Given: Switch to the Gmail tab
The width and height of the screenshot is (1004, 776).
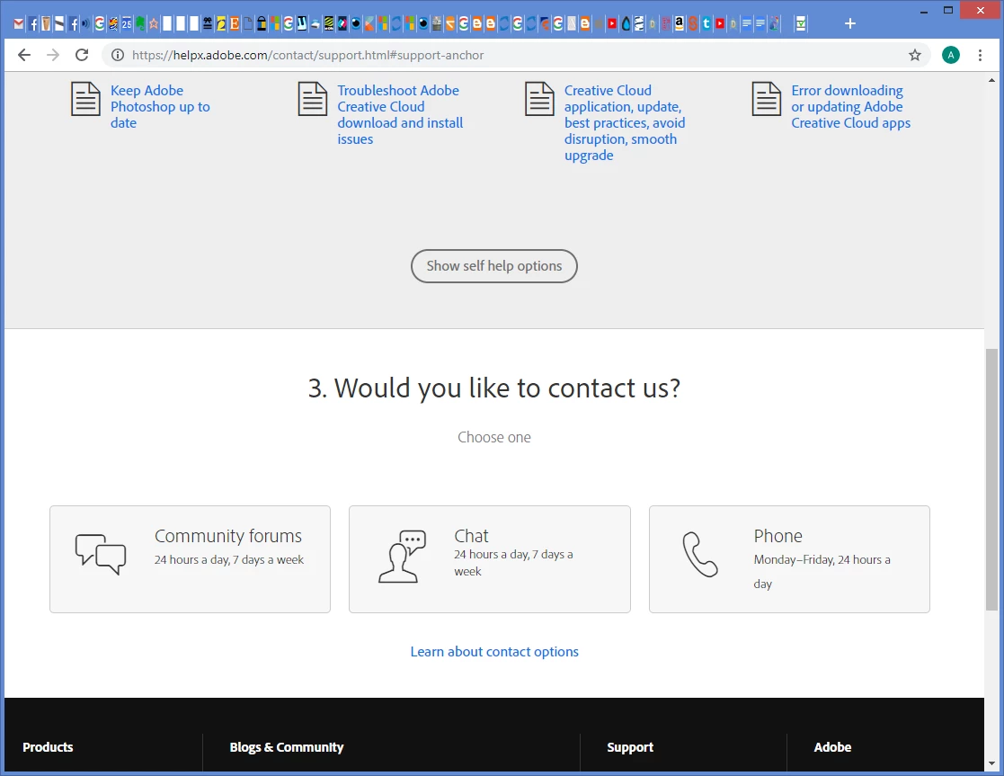Looking at the screenshot, I should point(19,24).
